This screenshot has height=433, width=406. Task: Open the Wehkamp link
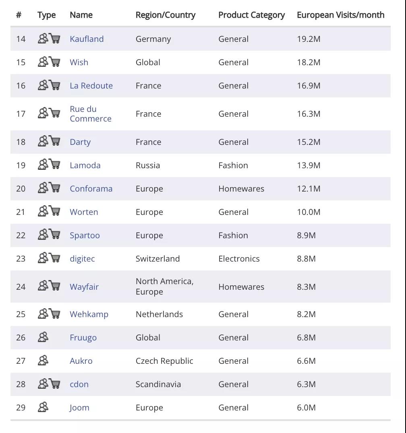(89, 314)
